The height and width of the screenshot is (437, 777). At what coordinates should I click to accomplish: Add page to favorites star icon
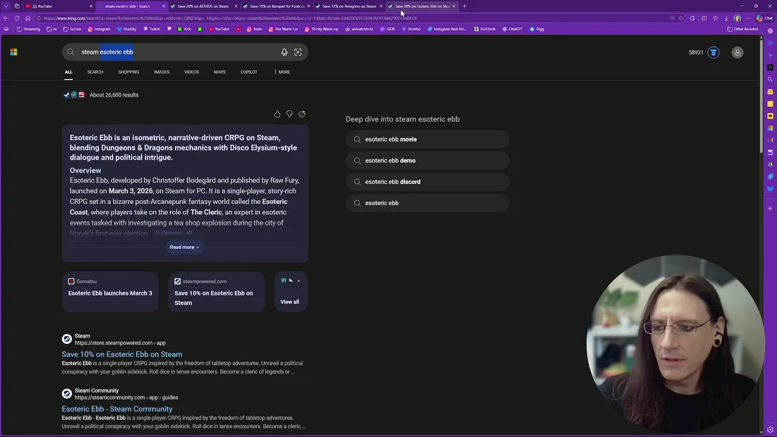tap(681, 18)
